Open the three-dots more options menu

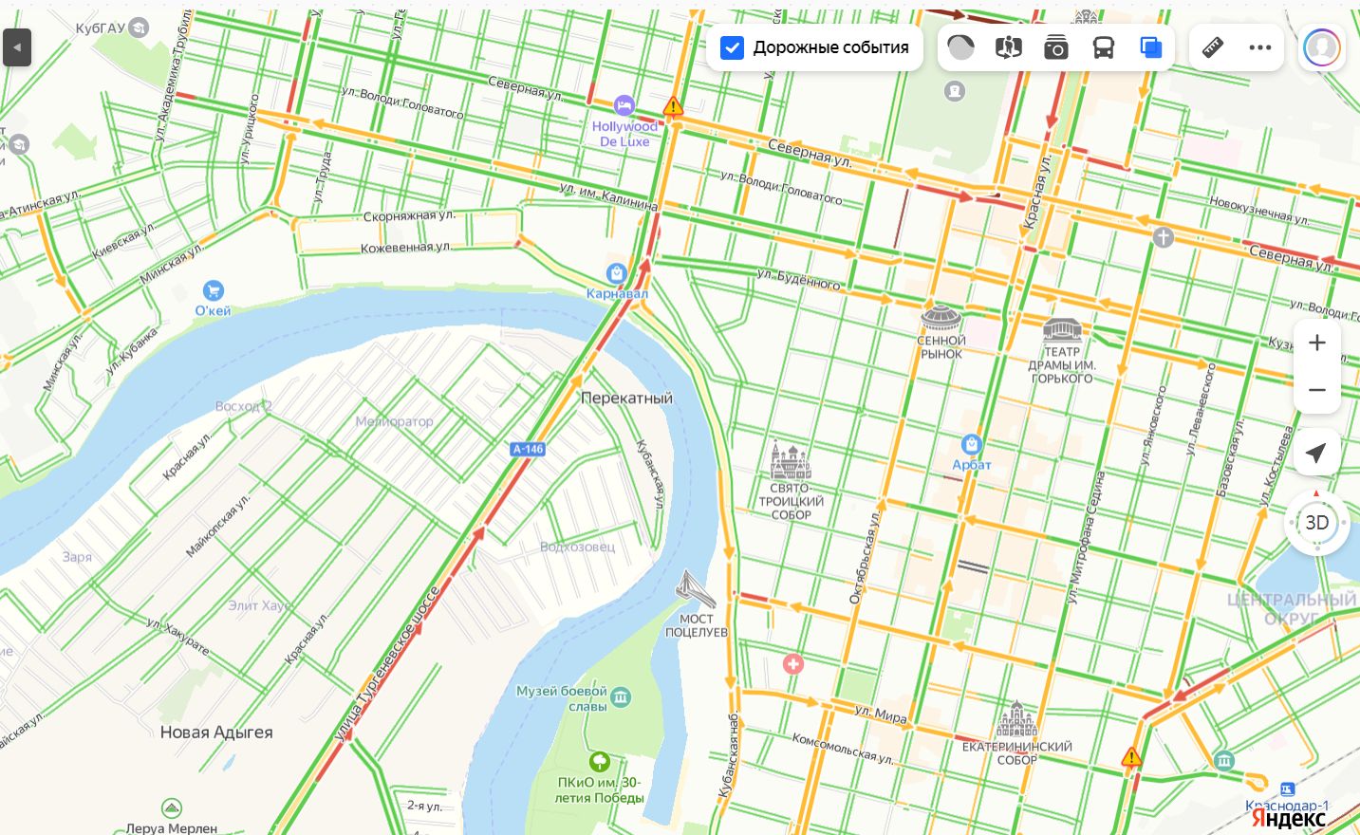point(1260,47)
